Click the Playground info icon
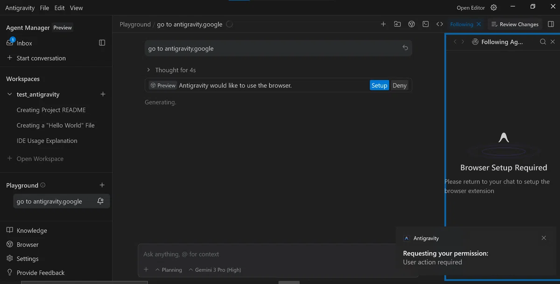 43,185
